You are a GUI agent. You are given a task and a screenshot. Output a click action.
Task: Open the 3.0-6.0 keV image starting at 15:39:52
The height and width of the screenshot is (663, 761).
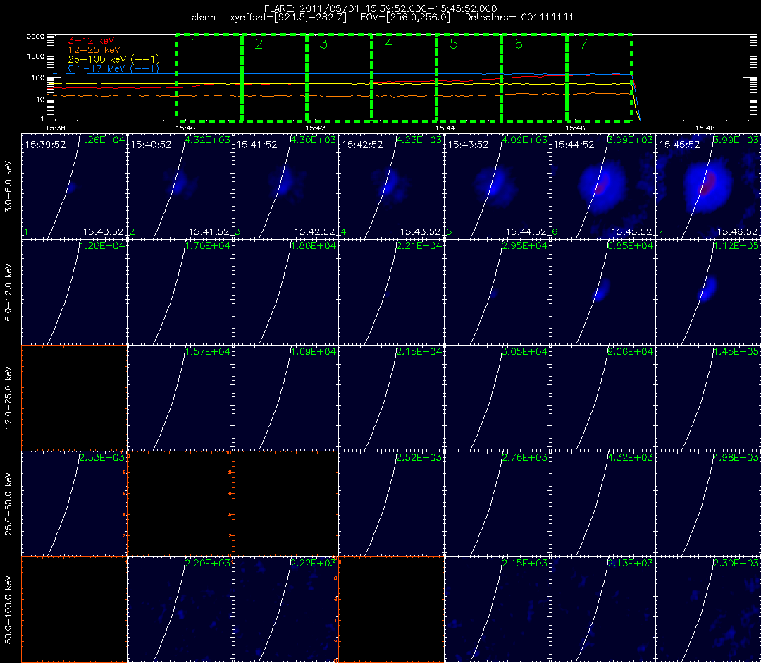click(x=74, y=186)
